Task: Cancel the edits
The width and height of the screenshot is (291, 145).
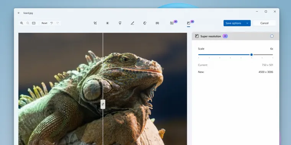Action: [264, 23]
